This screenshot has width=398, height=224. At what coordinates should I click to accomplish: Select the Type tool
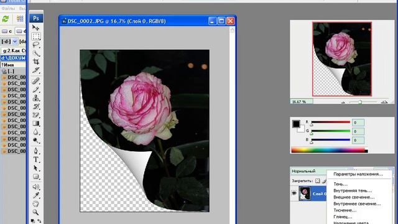tap(36, 159)
